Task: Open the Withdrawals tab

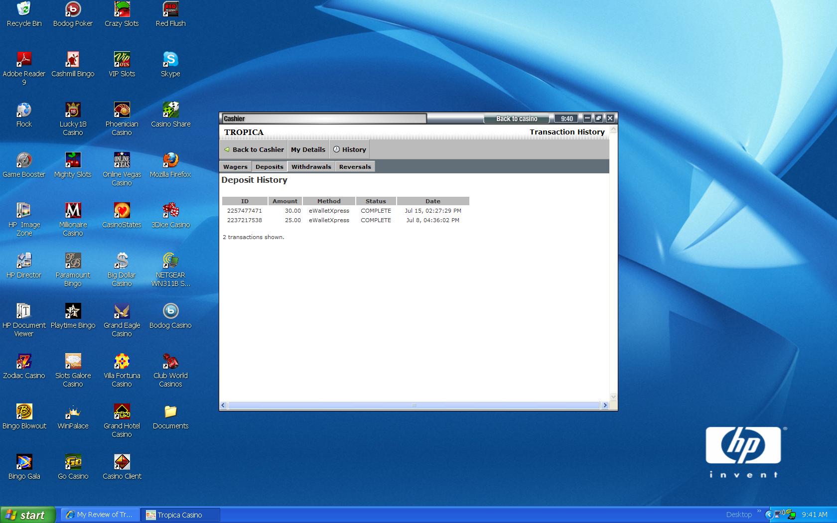Action: pos(311,167)
